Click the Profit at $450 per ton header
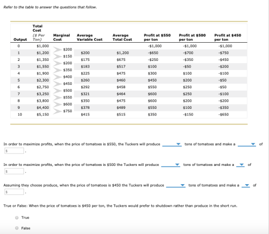 pos(228,37)
